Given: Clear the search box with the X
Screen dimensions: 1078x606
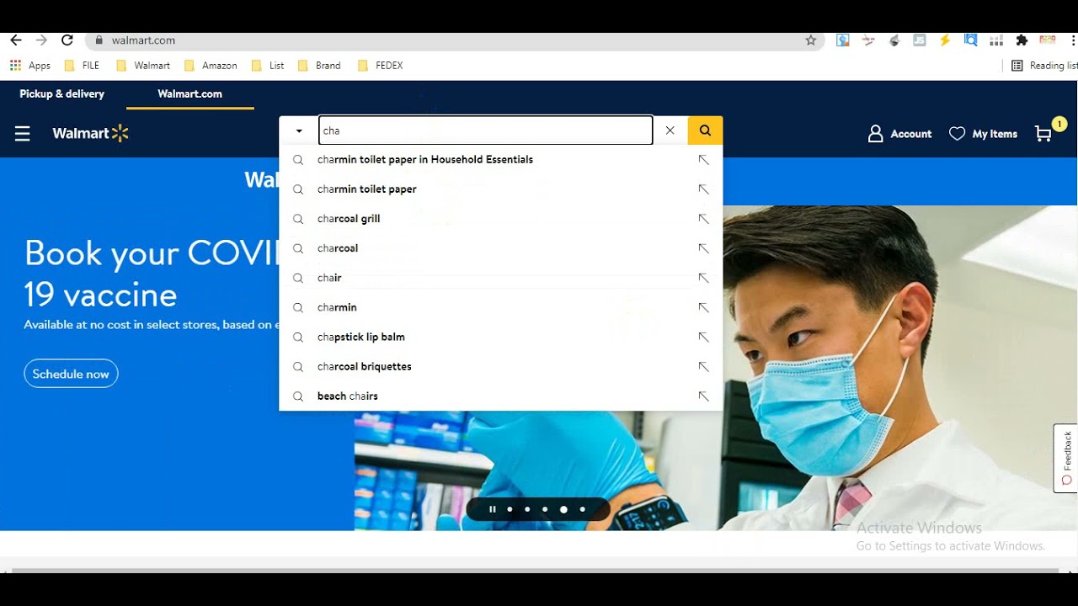Looking at the screenshot, I should [x=670, y=130].
